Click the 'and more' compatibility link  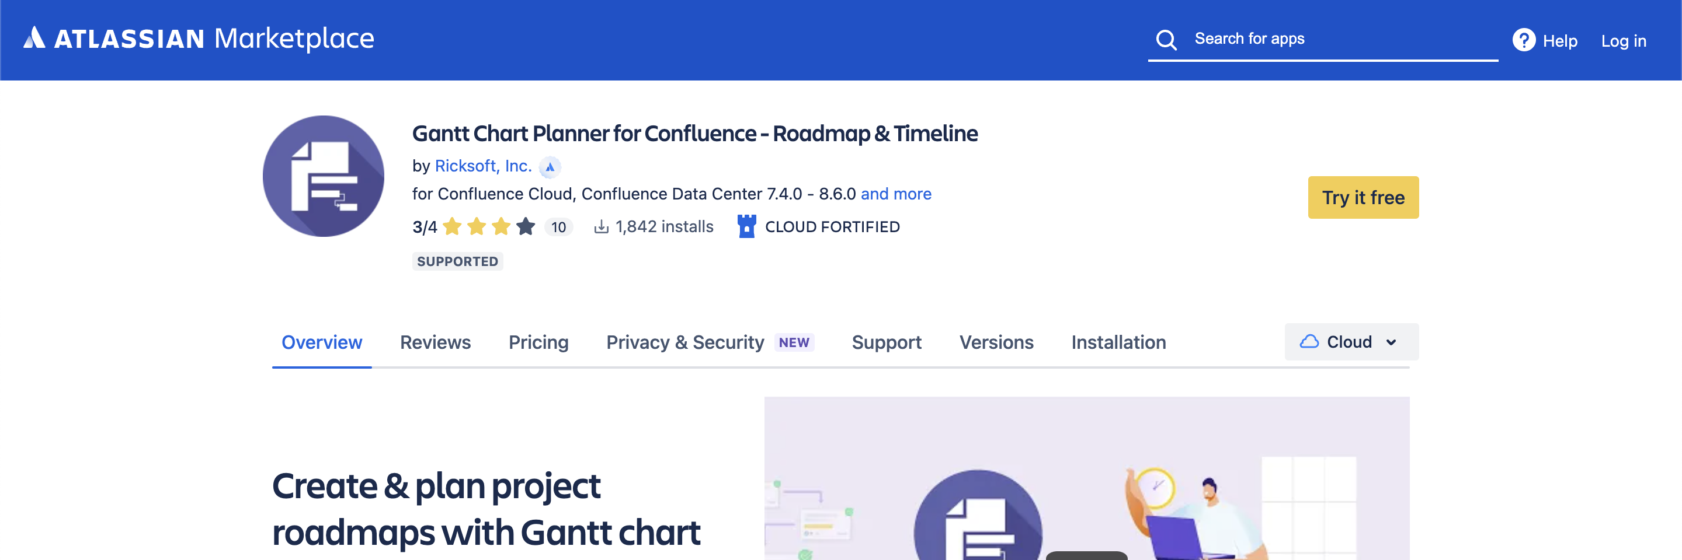pyautogui.click(x=896, y=194)
